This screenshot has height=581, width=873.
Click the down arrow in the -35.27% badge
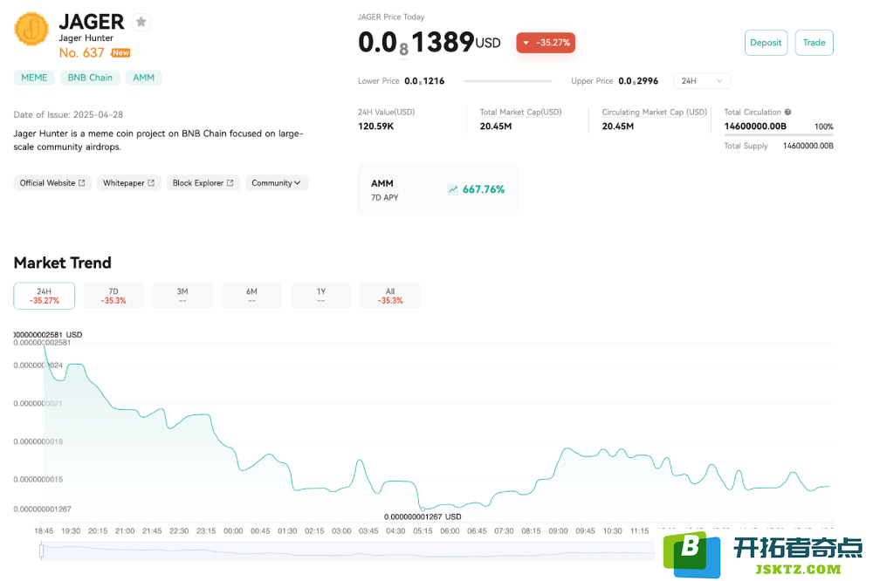point(526,43)
